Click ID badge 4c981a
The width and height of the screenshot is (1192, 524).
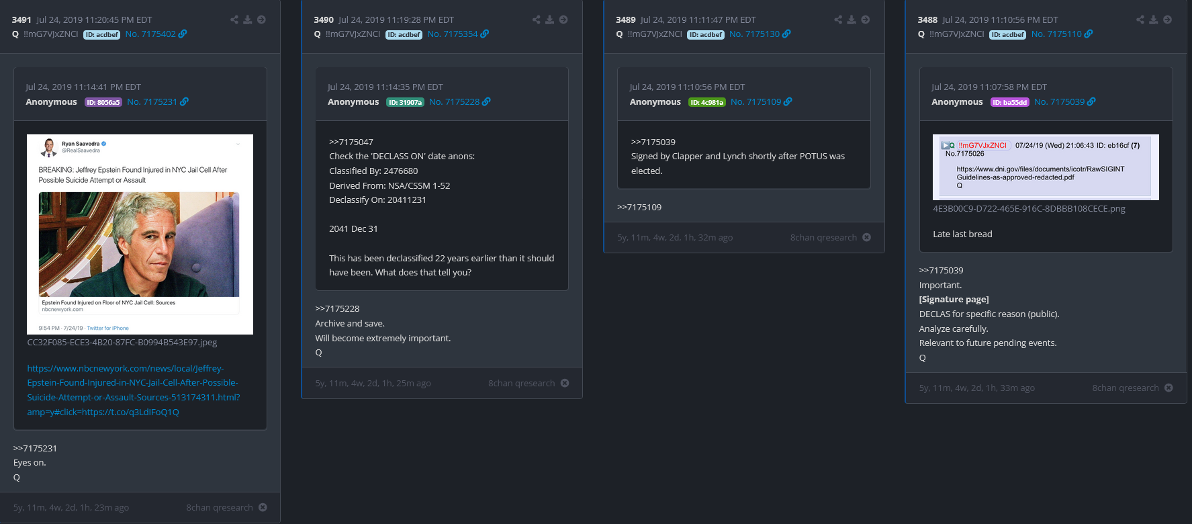pos(706,102)
